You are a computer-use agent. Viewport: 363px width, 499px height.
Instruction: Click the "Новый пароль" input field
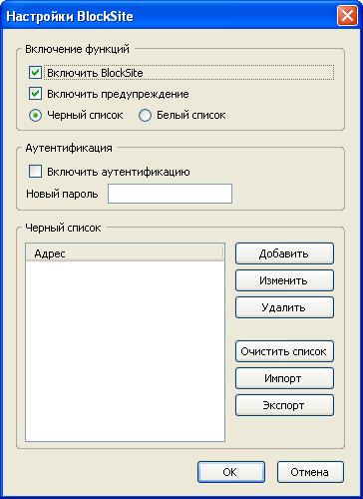170,194
